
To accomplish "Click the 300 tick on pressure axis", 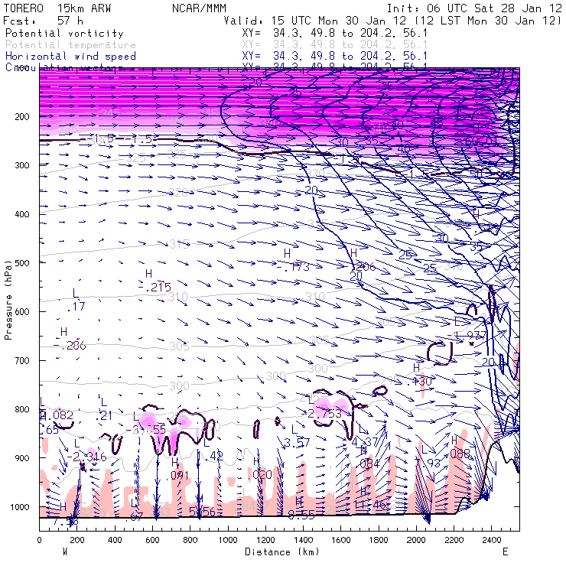I will [22, 165].
